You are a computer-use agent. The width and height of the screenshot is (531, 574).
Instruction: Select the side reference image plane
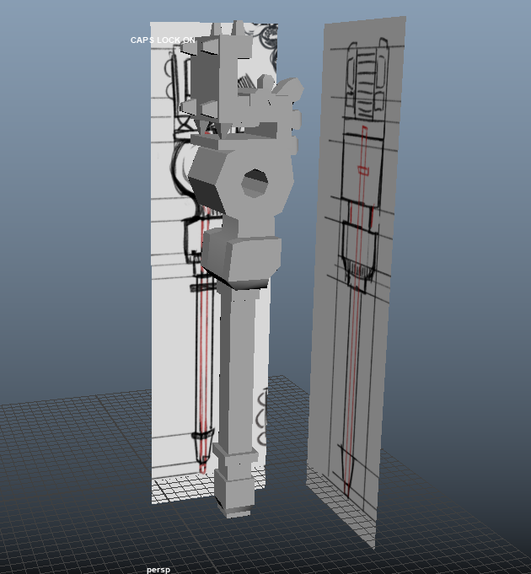click(x=357, y=282)
